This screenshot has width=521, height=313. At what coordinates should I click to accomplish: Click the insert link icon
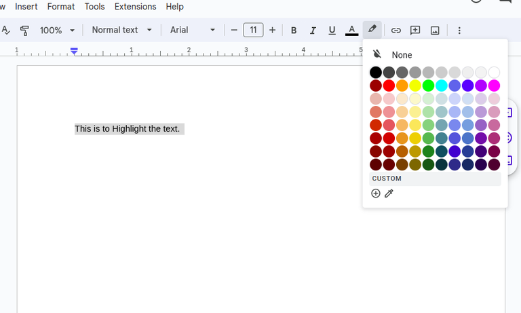tap(396, 31)
